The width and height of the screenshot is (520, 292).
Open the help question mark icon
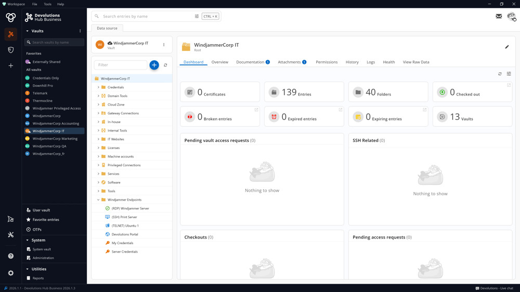click(x=10, y=256)
